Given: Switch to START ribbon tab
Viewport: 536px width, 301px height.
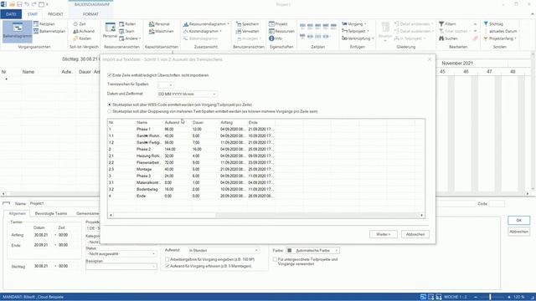Looking at the screenshot, I should (x=33, y=14).
